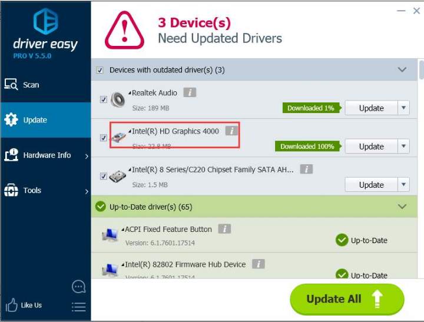424x322 pixels.
Task: Select Intel(R) 82802 Firmware Hub Device name
Action: coord(185,264)
